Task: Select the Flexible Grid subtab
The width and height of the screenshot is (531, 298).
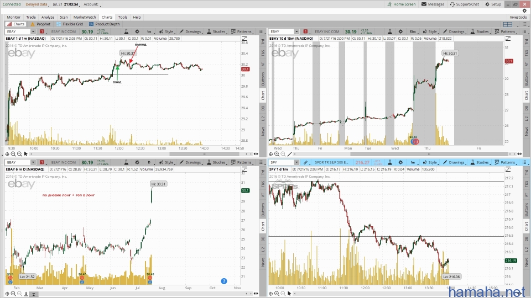Action: coord(70,24)
